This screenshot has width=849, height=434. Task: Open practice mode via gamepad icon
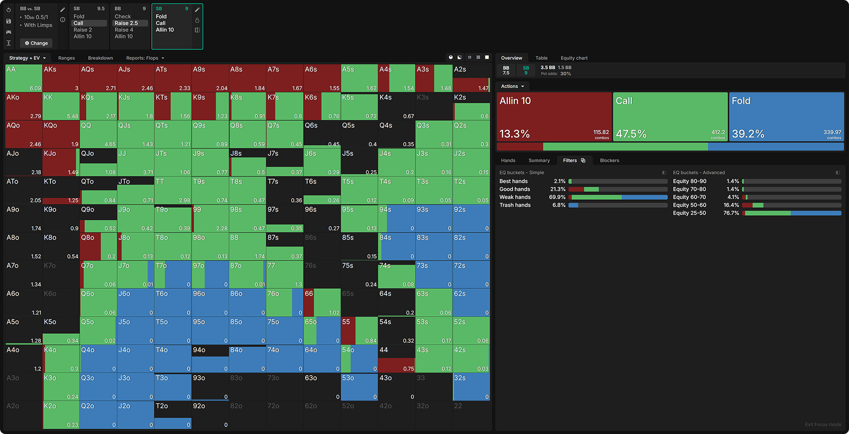point(8,32)
